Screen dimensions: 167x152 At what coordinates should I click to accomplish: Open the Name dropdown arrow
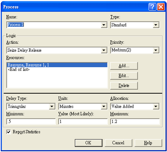(104, 25)
